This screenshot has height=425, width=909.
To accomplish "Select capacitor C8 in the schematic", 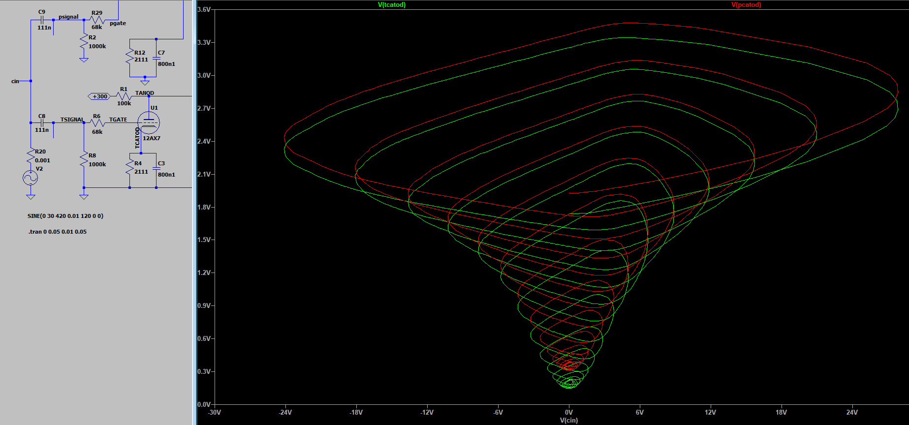I will point(42,122).
